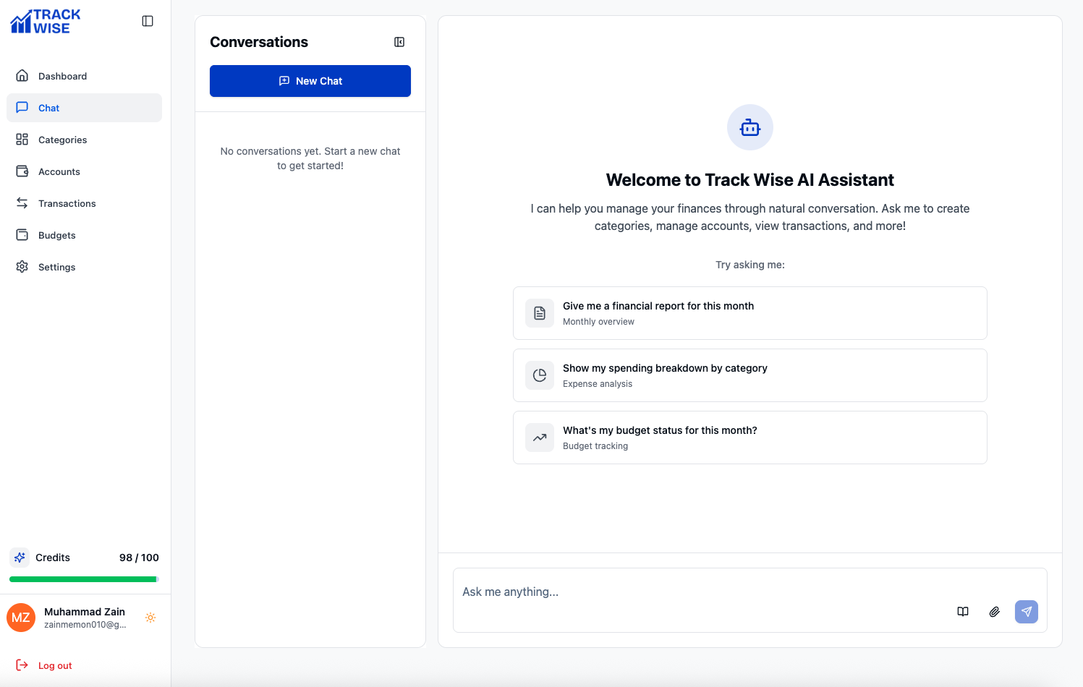1083x687 pixels.
Task: Click the Track Wise logo
Action: [46, 22]
